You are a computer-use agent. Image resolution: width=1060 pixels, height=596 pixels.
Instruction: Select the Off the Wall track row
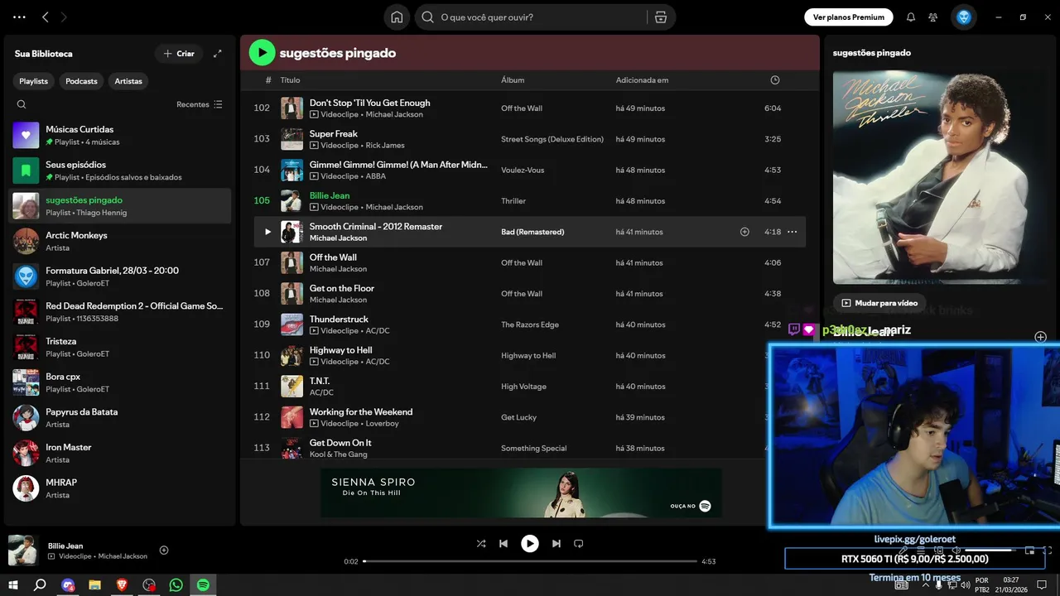pyautogui.click(x=529, y=263)
